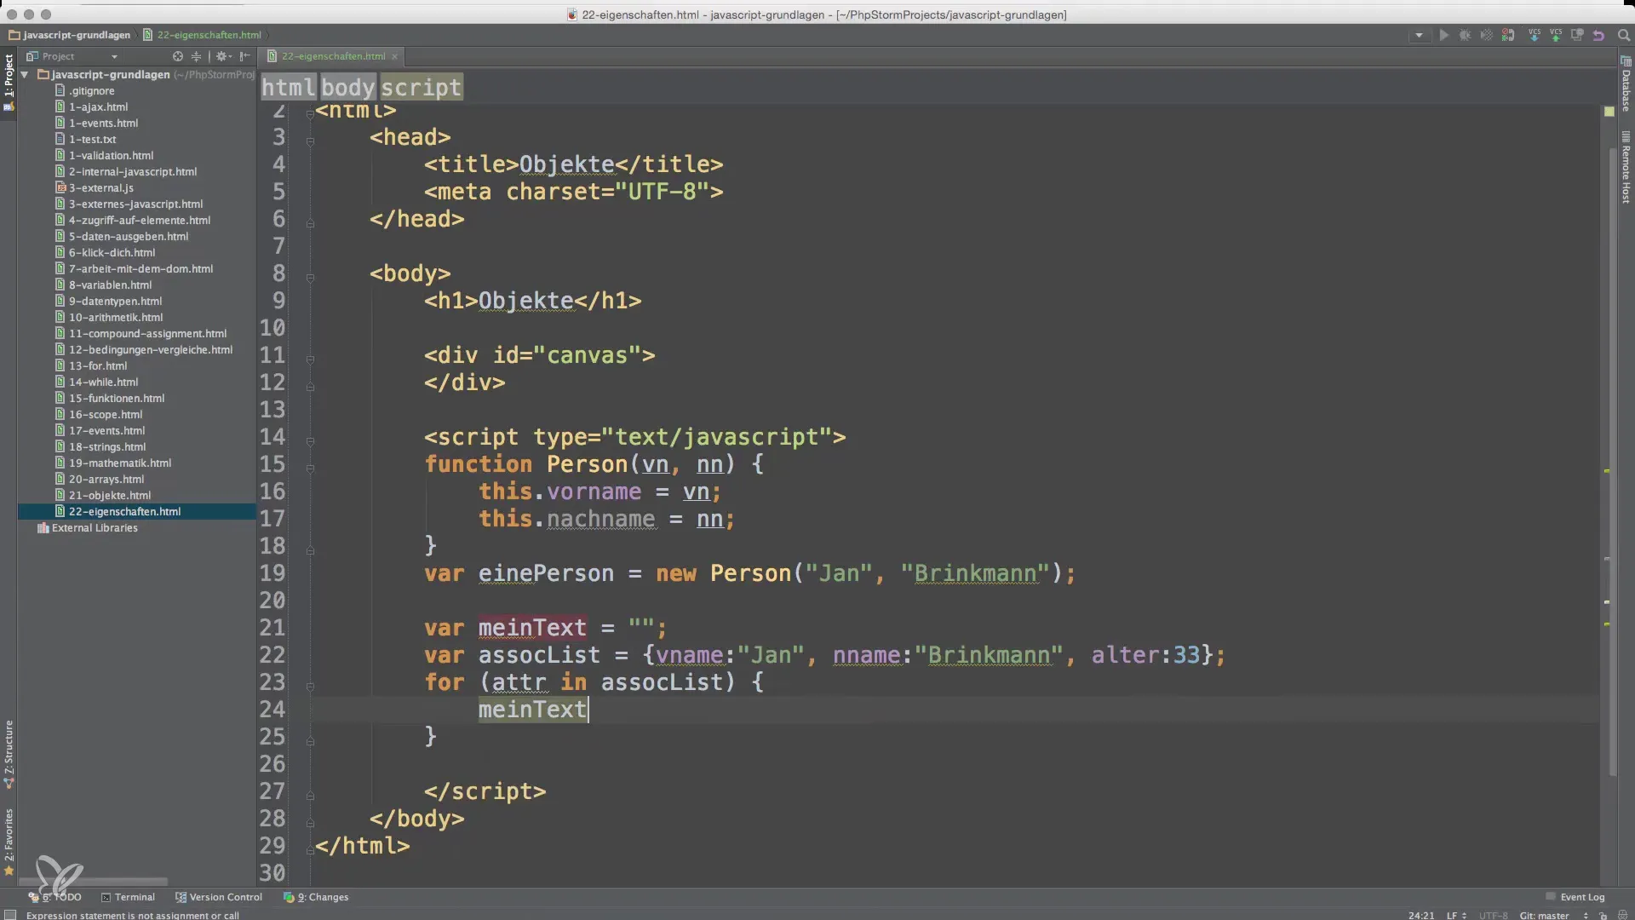Select .gitignore in project tree
This screenshot has width=1635, height=920.
pyautogui.click(x=91, y=90)
